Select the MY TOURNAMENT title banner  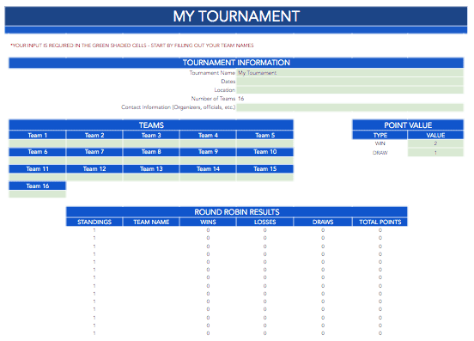pos(236,16)
